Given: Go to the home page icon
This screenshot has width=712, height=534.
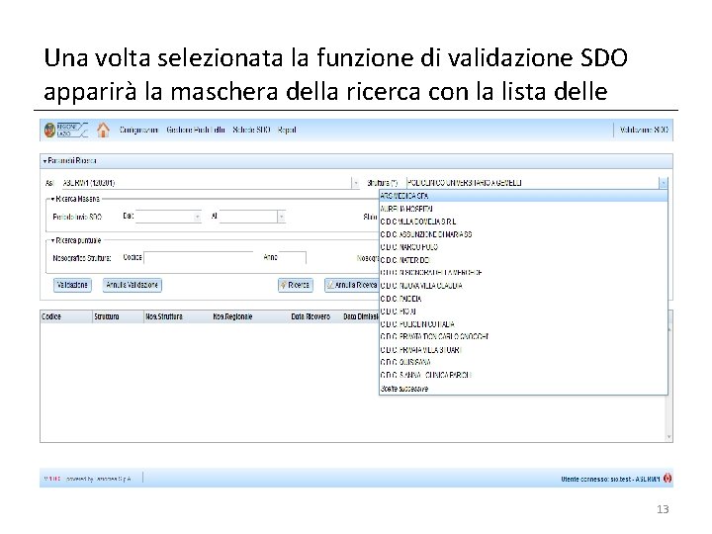Looking at the screenshot, I should point(103,130).
